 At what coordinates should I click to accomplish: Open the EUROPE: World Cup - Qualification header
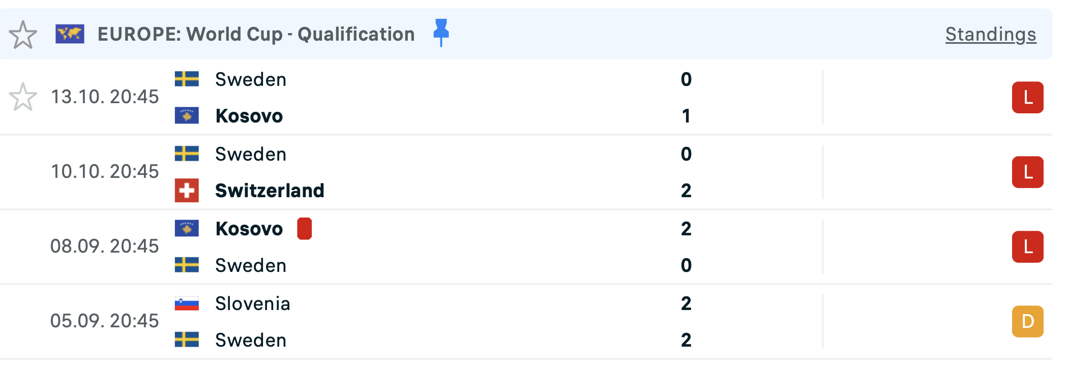tap(256, 35)
